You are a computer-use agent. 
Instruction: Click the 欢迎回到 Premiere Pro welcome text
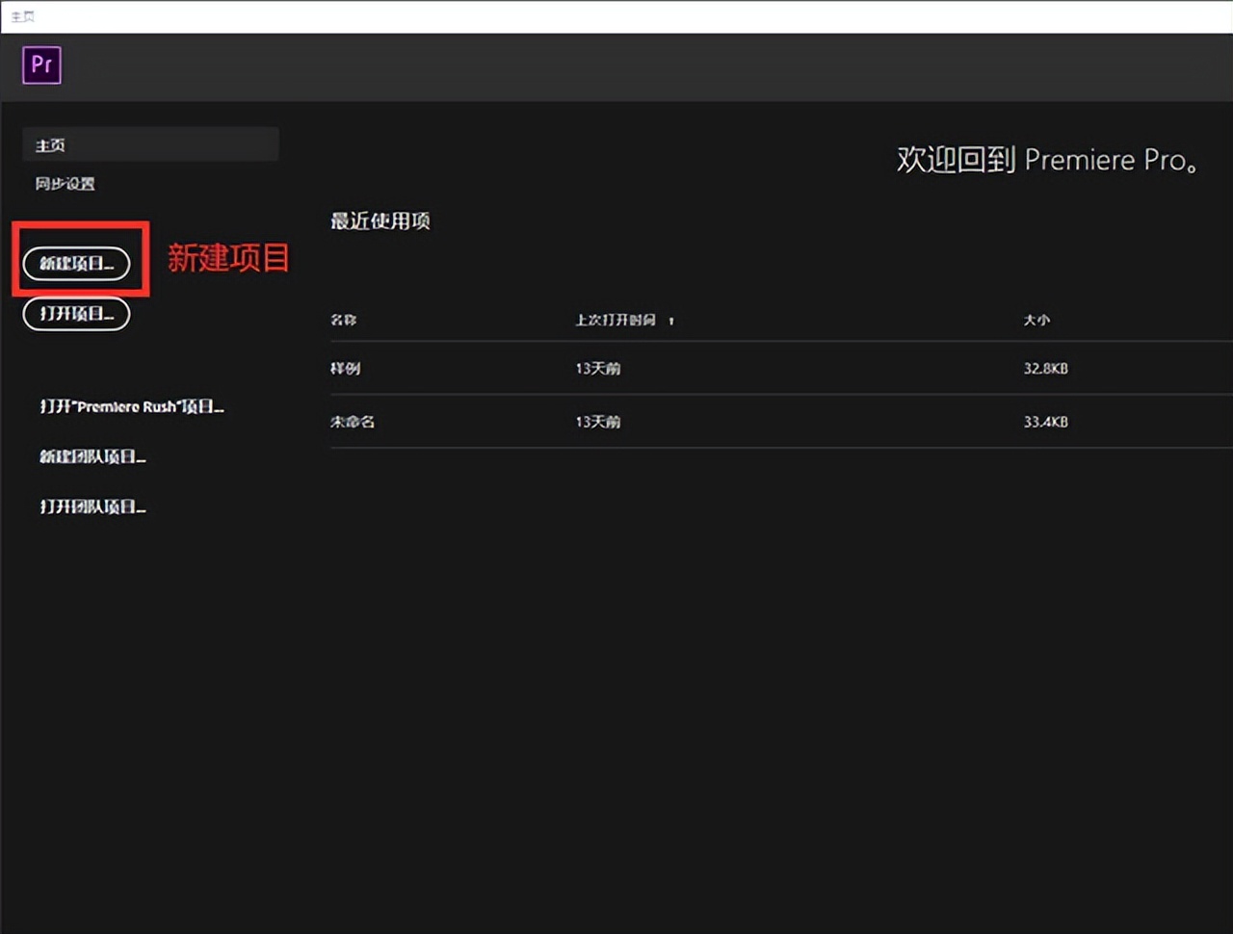point(1047,160)
